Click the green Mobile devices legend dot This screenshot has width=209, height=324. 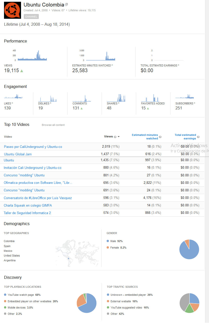tap(5, 308)
